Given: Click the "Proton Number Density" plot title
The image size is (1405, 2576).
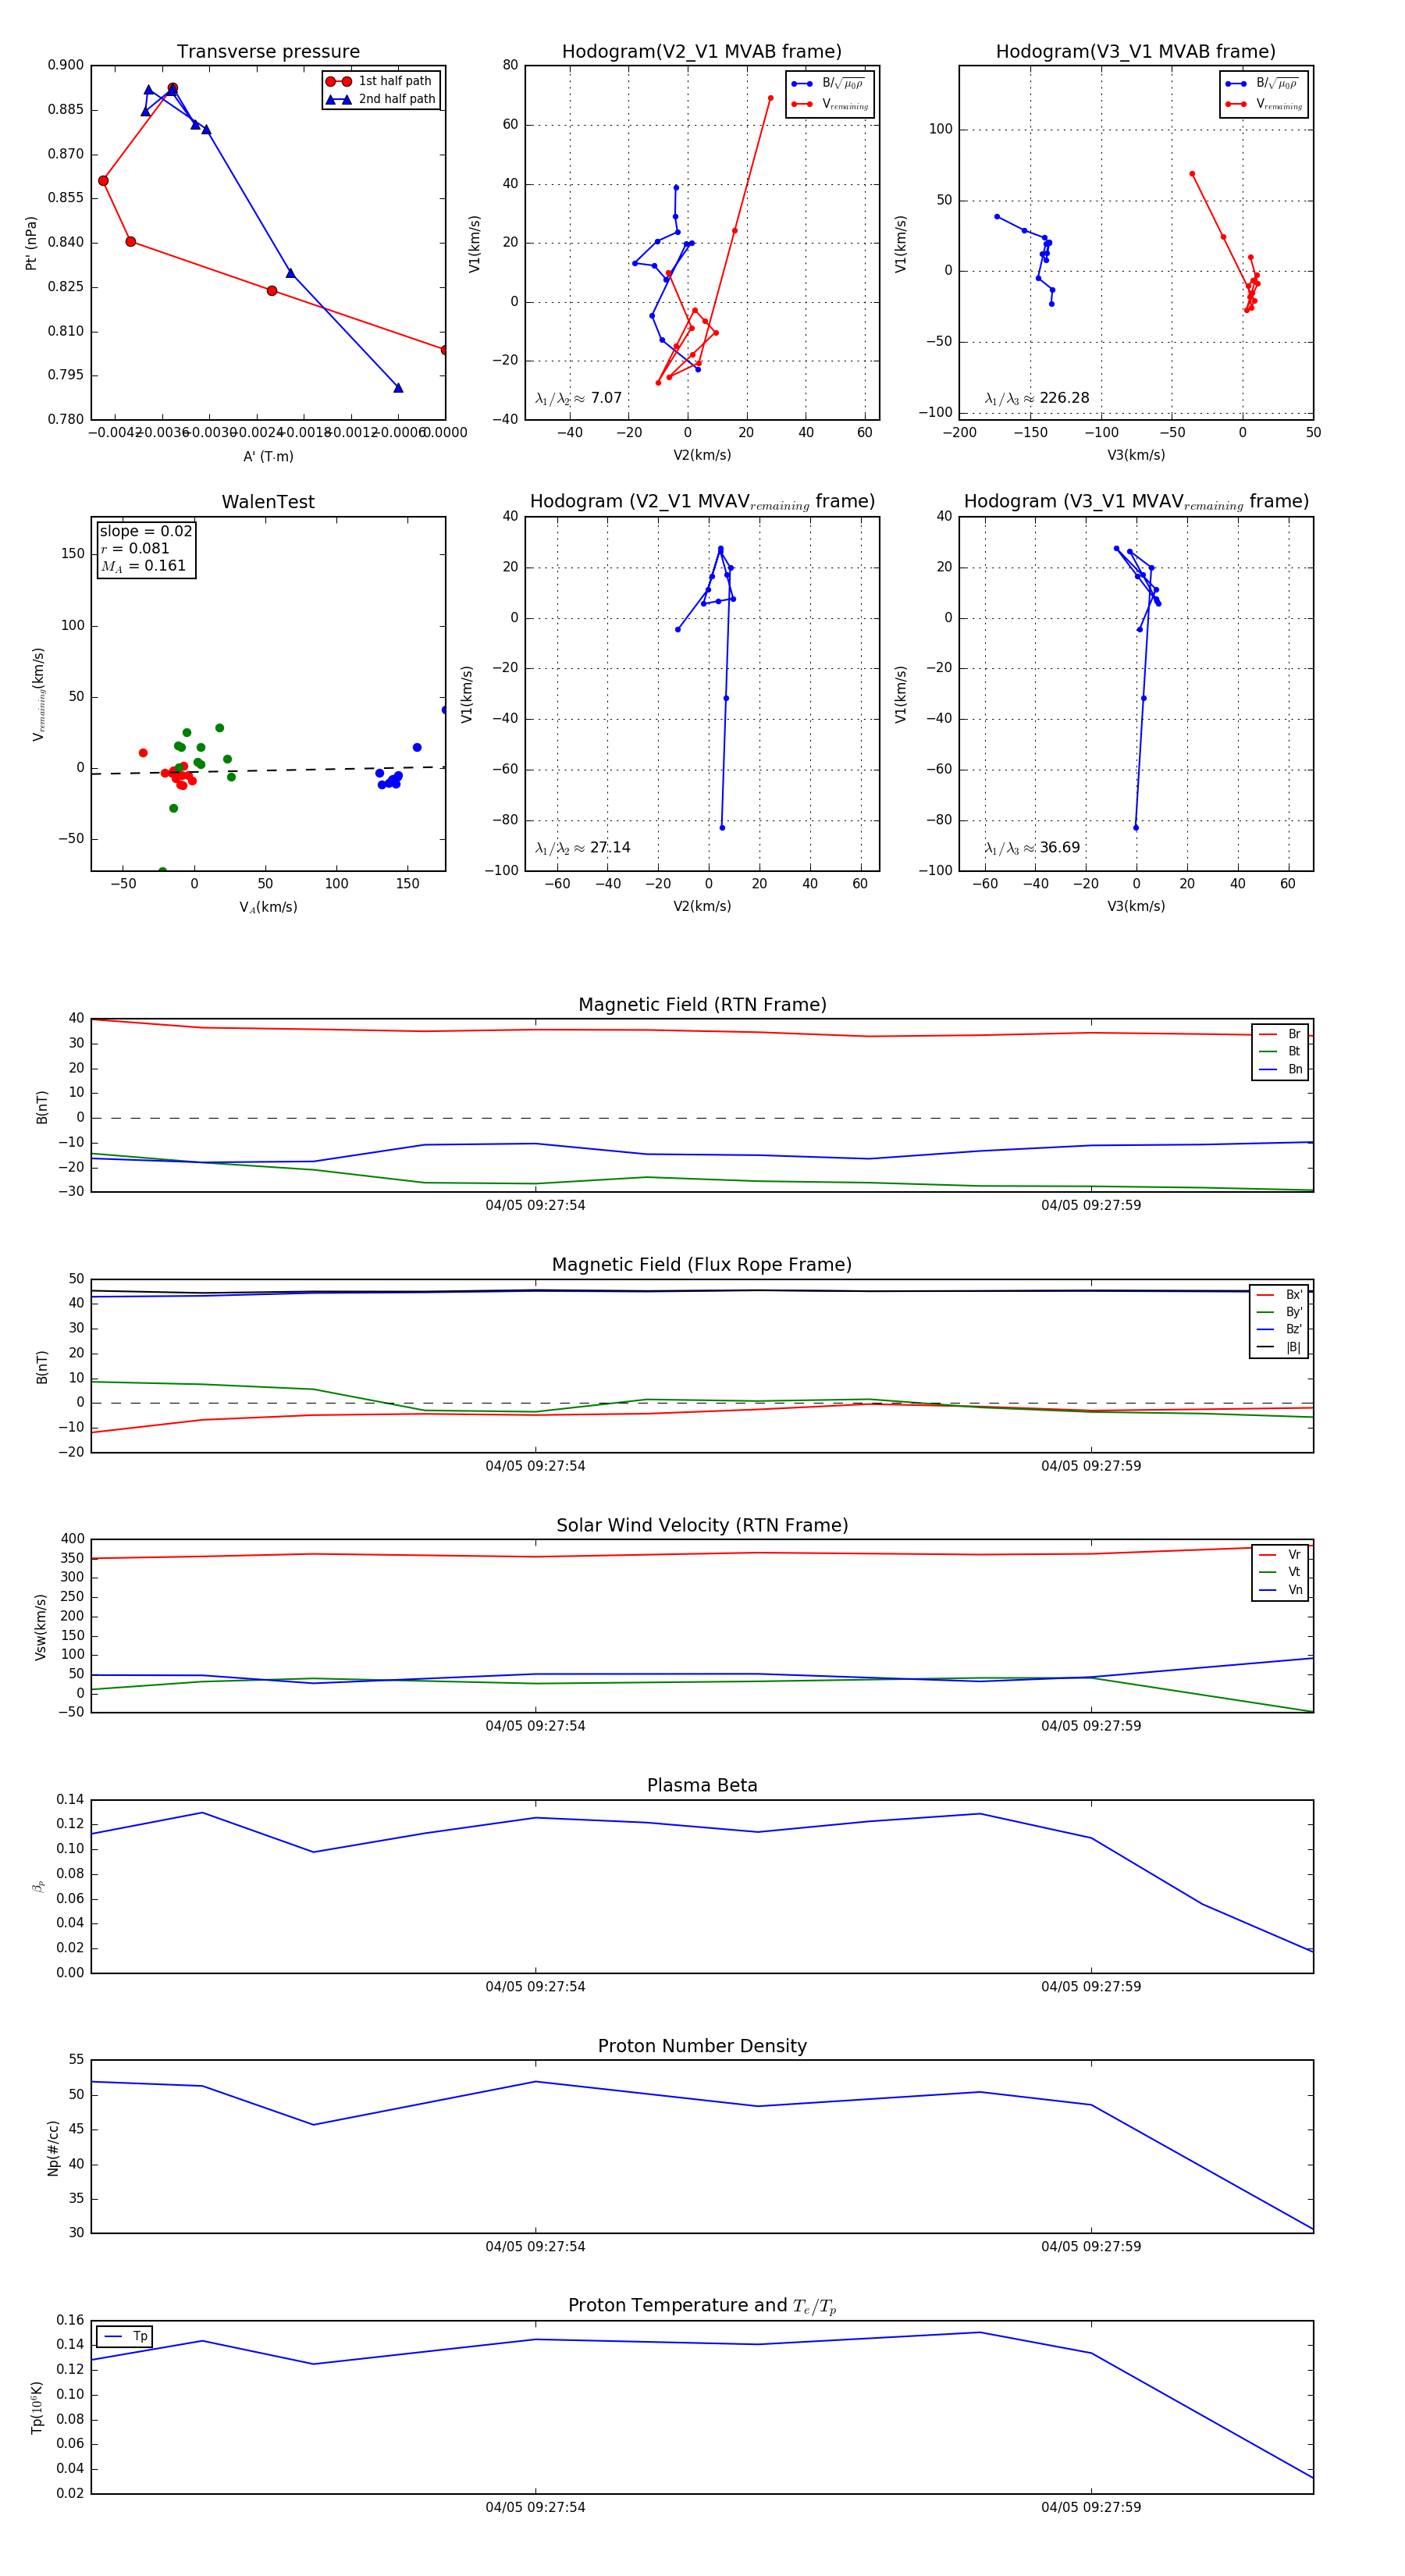Looking at the screenshot, I should 702,2046.
